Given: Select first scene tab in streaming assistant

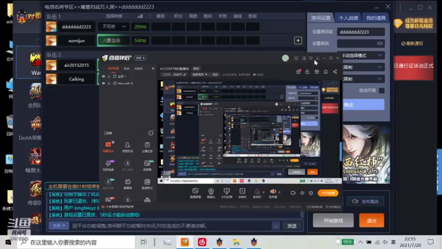Looking at the screenshot, I should point(113,69).
